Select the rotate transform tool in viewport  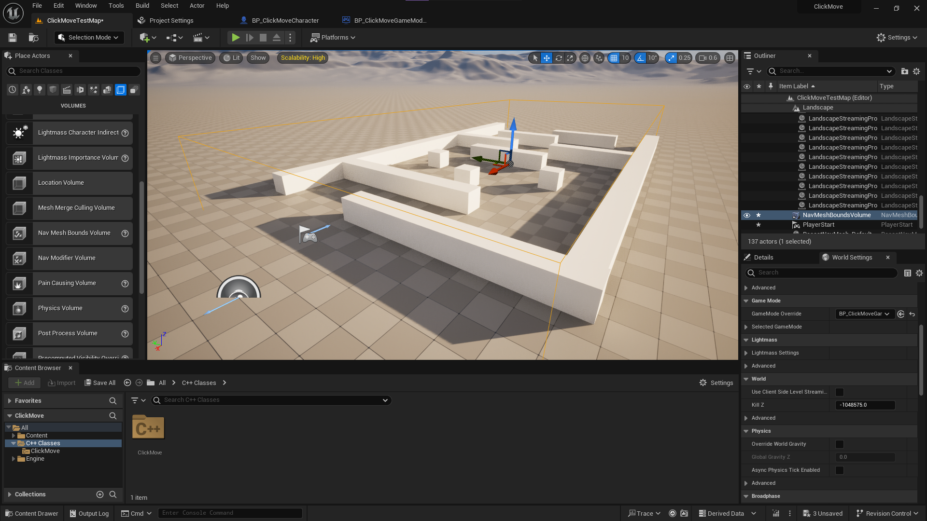pos(559,58)
